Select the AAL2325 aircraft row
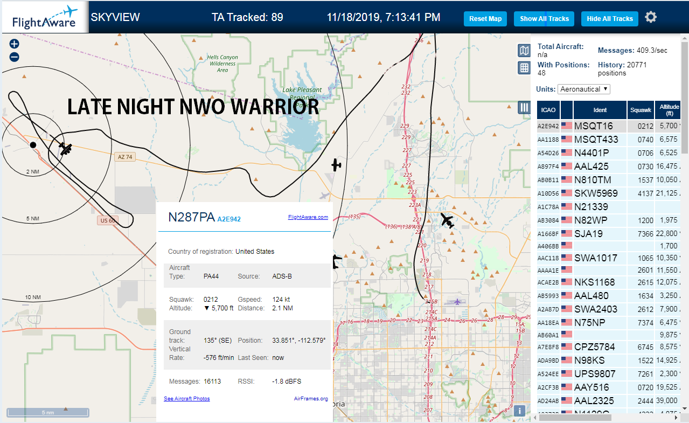The width and height of the screenshot is (689, 423). (609, 401)
